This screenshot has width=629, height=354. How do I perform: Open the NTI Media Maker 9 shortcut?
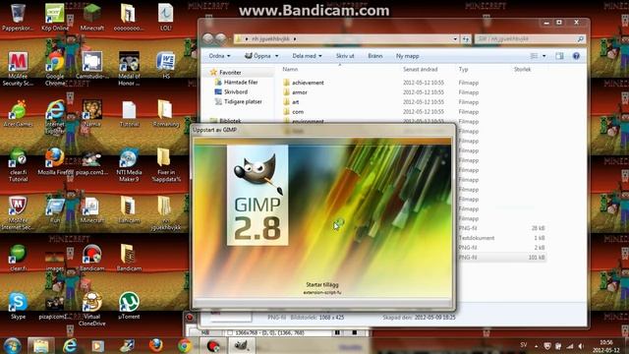pyautogui.click(x=129, y=165)
